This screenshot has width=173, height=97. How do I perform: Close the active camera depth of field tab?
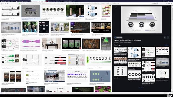pyautogui.click(x=44, y=1)
